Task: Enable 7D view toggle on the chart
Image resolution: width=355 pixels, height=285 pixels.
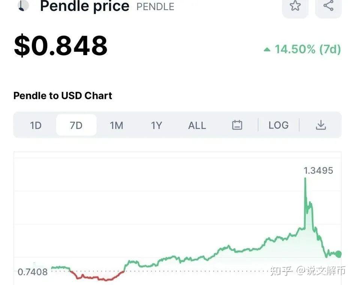Action: (x=76, y=125)
